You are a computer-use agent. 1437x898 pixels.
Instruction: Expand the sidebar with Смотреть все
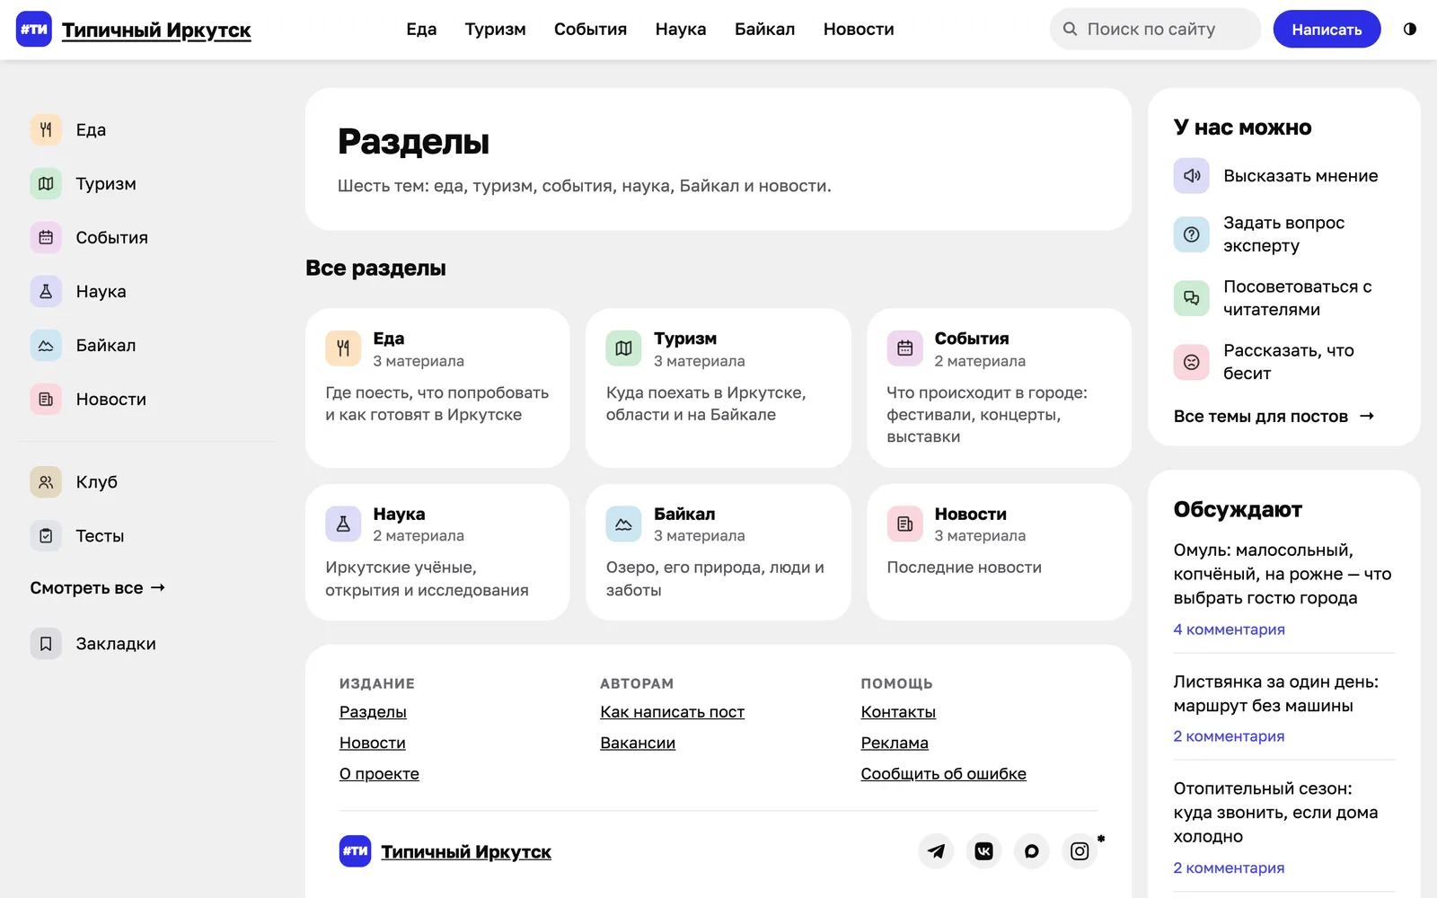point(98,587)
